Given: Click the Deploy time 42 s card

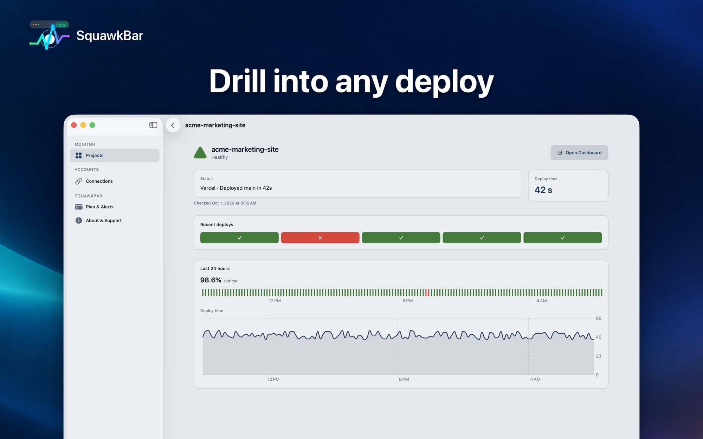Looking at the screenshot, I should 568,185.
